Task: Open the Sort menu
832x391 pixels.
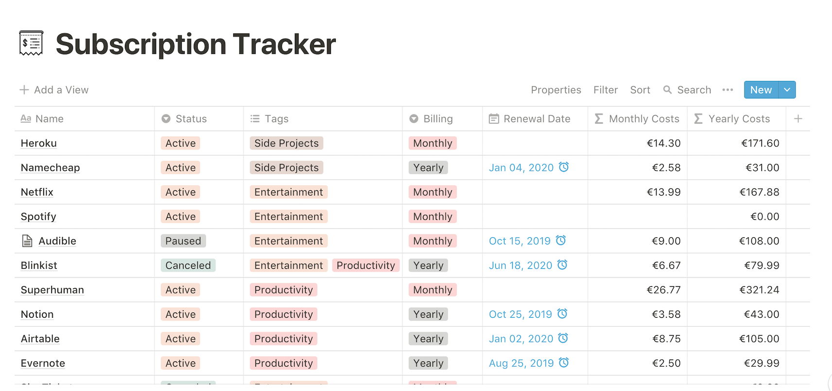Action: click(x=640, y=90)
